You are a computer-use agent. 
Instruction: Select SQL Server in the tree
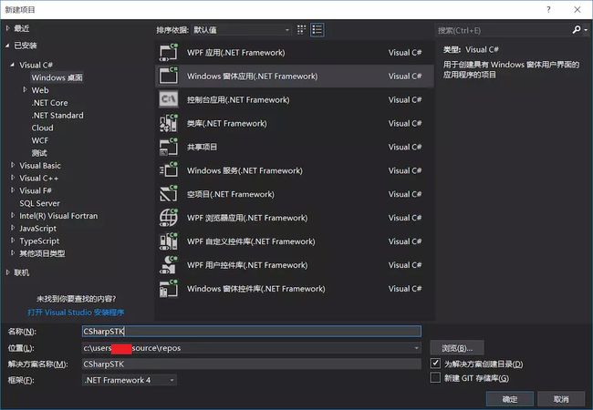[x=40, y=203]
